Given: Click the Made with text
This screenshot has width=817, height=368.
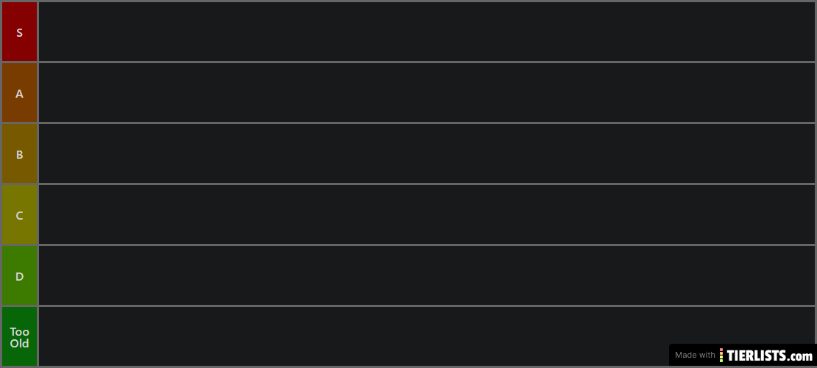Looking at the screenshot, I should pyautogui.click(x=695, y=356).
